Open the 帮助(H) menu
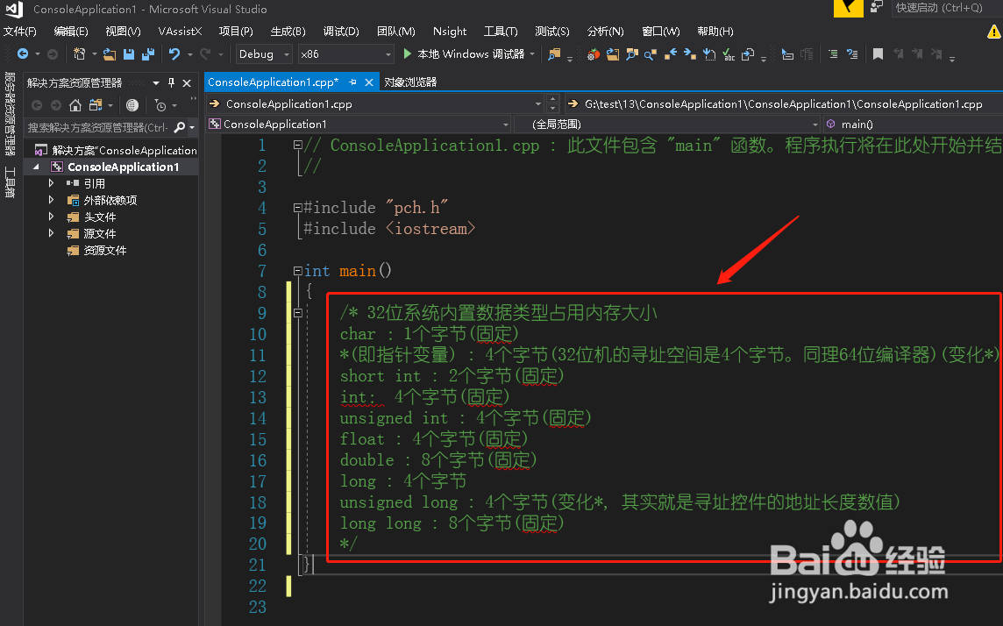The image size is (1003, 626). 715,32
